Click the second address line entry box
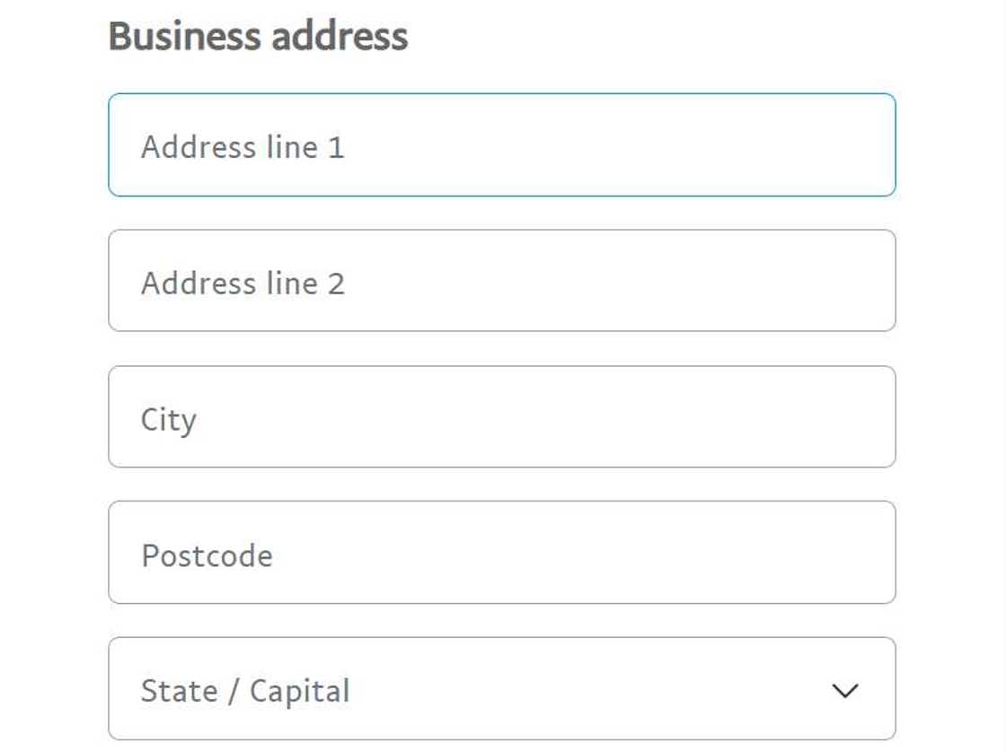This screenshot has width=1006, height=751. coord(501,281)
